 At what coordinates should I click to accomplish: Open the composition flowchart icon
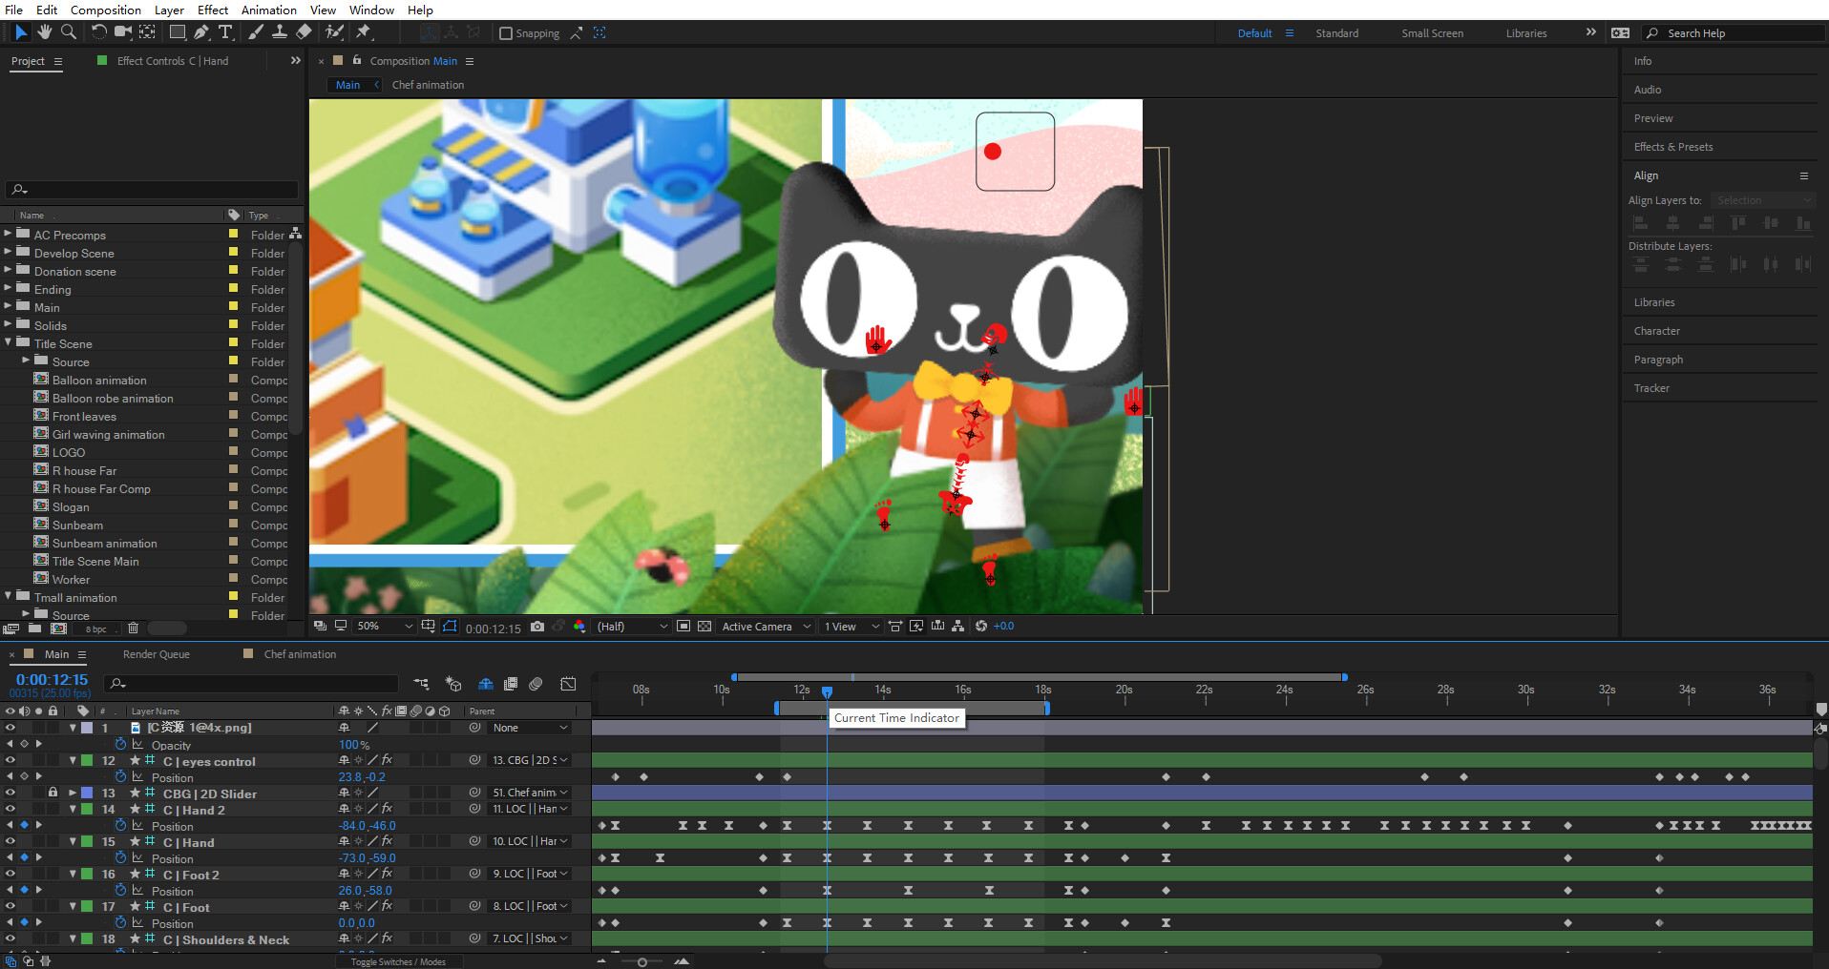pyautogui.click(x=957, y=626)
